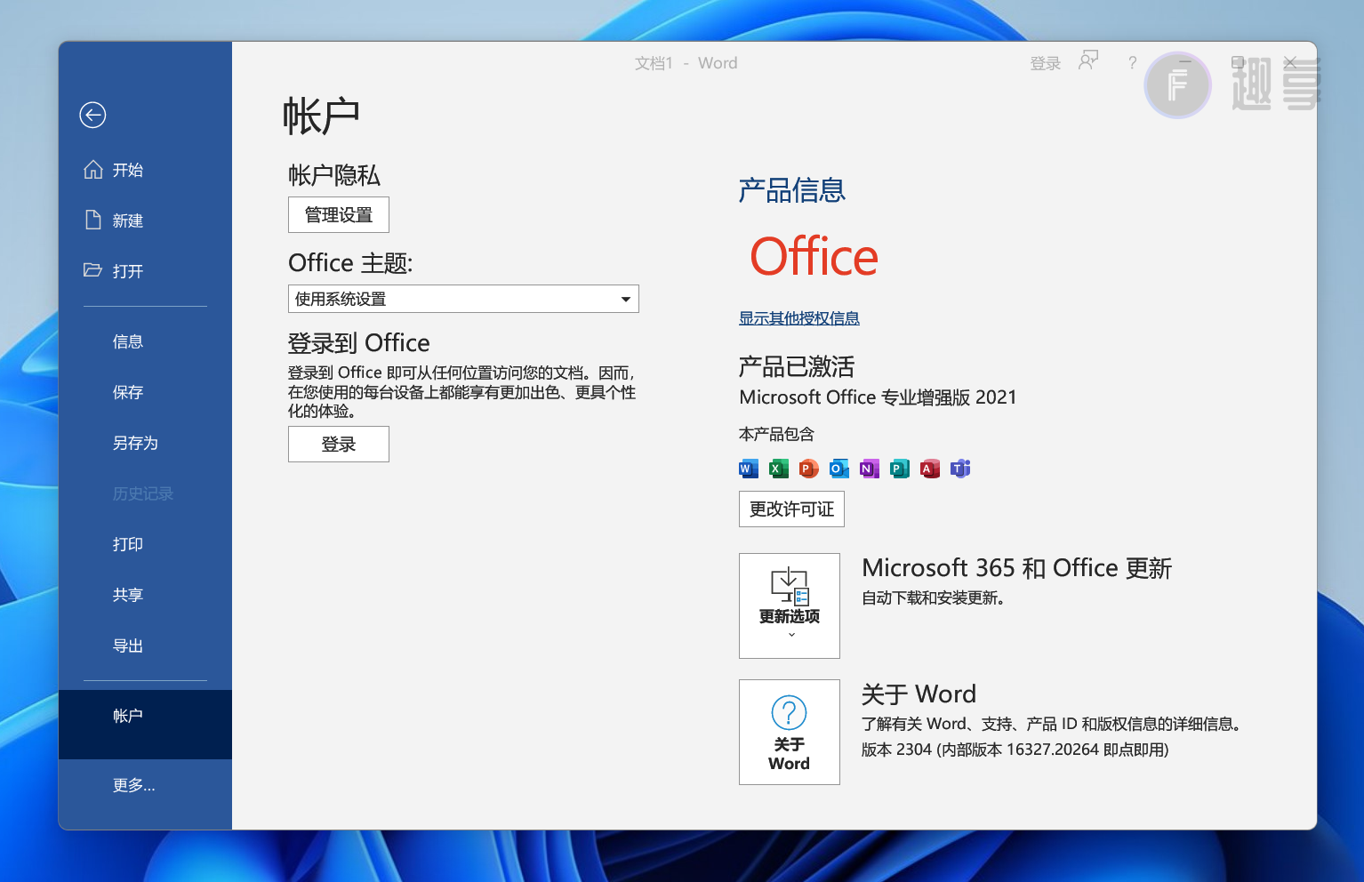Click the Outlook app icon

839,469
